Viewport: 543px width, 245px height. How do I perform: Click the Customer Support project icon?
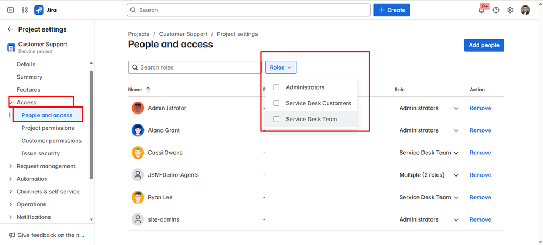pos(11,48)
